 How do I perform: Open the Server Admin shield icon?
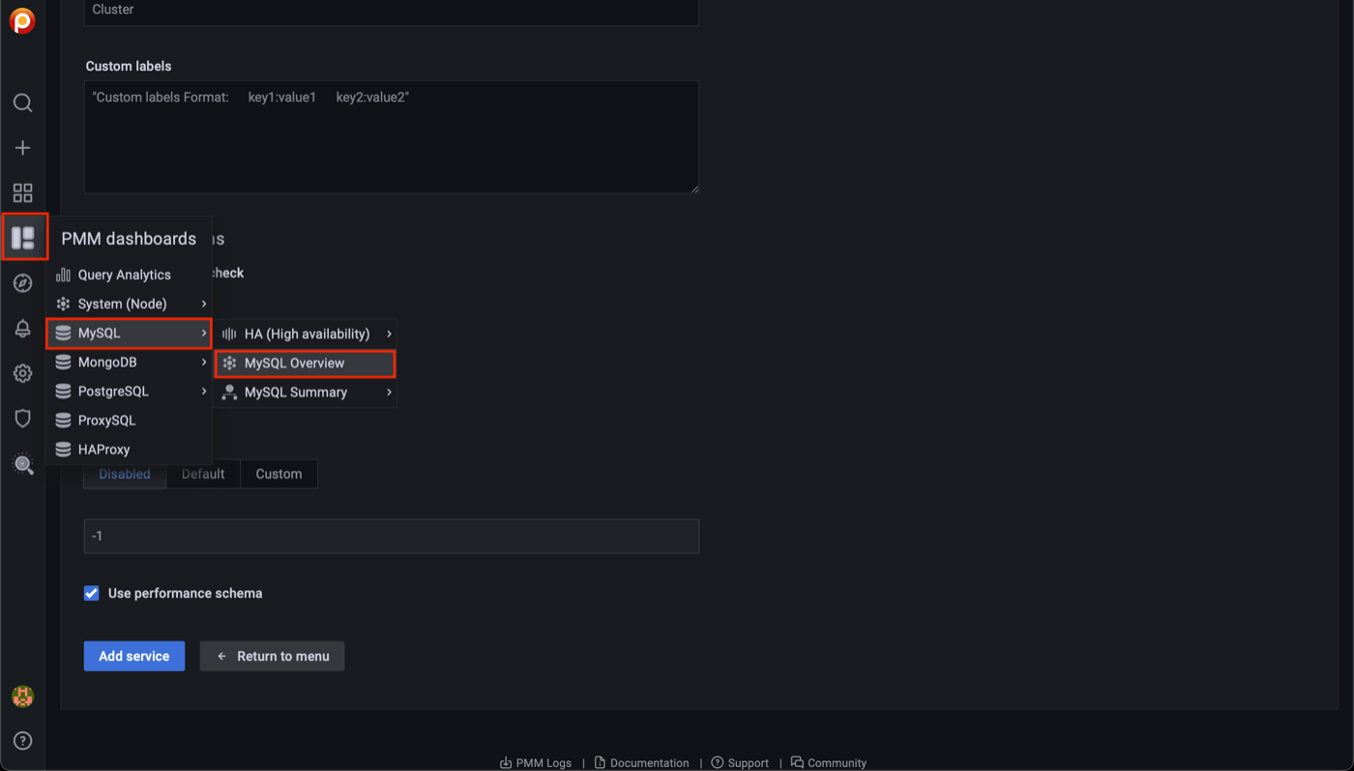[22, 418]
